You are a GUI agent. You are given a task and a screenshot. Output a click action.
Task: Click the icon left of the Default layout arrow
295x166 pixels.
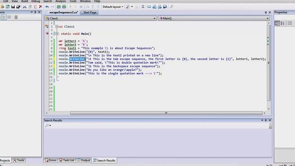[x=128, y=7]
